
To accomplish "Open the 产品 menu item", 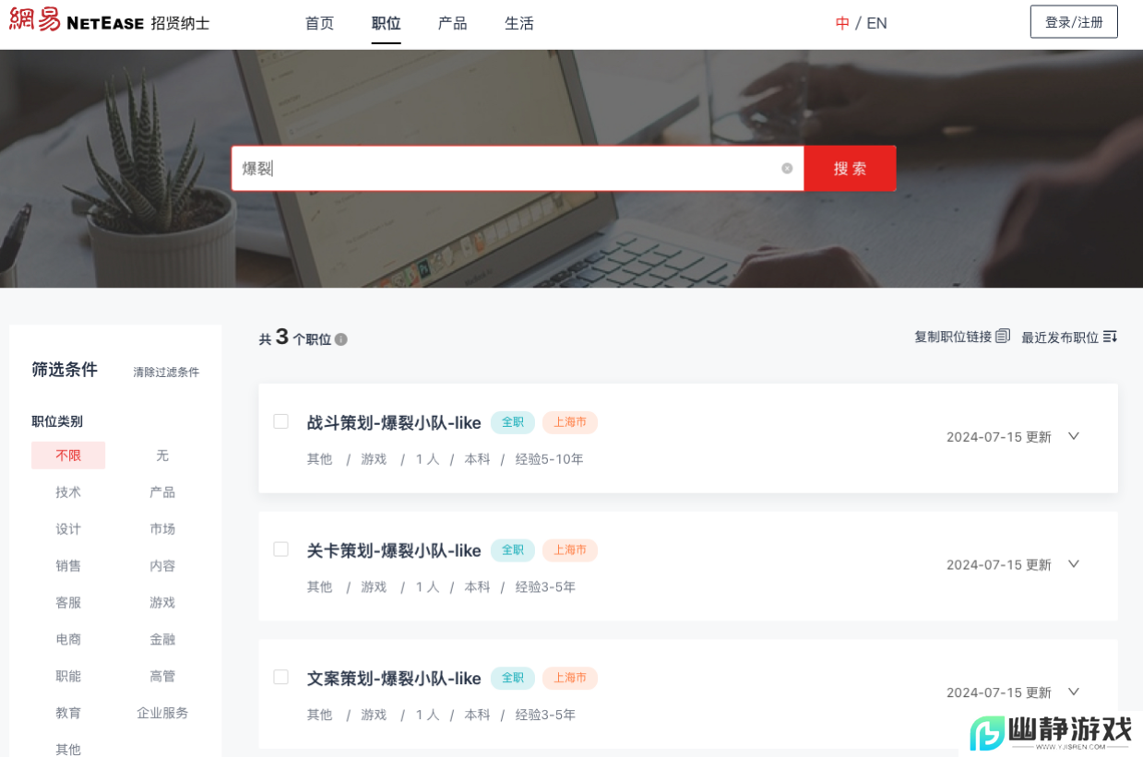I will [452, 23].
